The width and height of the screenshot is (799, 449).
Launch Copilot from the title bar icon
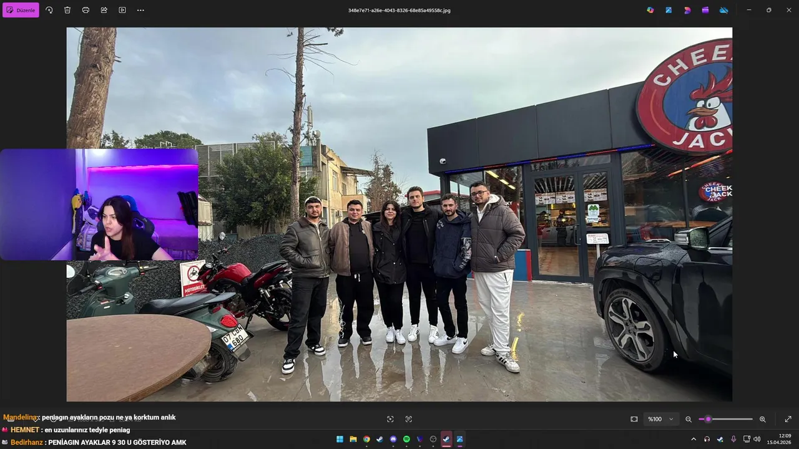[650, 10]
